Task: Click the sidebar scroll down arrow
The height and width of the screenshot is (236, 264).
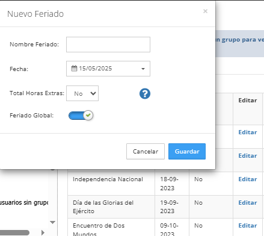Action: [x=52, y=222]
